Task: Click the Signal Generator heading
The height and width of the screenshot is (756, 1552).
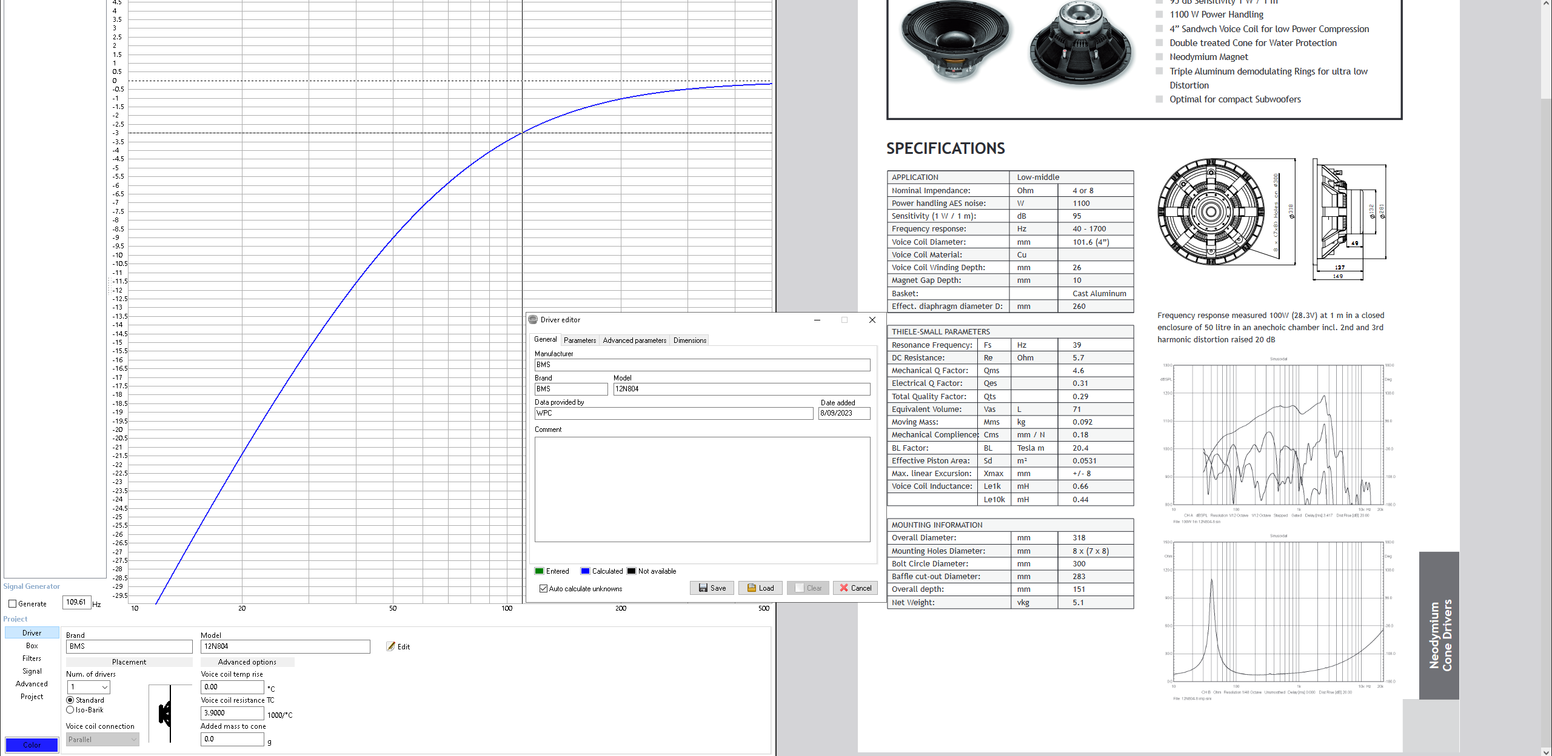Action: 32,586
